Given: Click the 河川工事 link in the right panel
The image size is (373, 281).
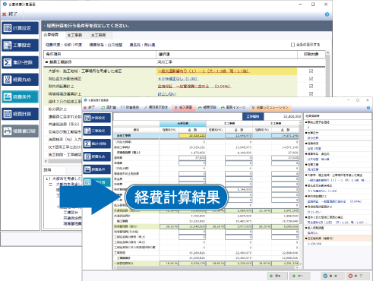Looking at the screenshot, I should 313,169.
